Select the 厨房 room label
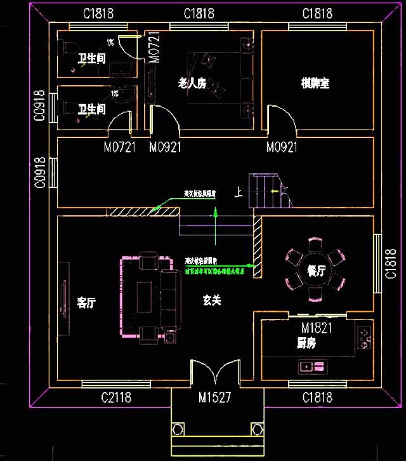 [306, 343]
